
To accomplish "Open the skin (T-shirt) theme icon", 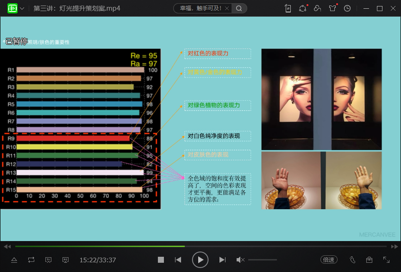I will coord(332,8).
